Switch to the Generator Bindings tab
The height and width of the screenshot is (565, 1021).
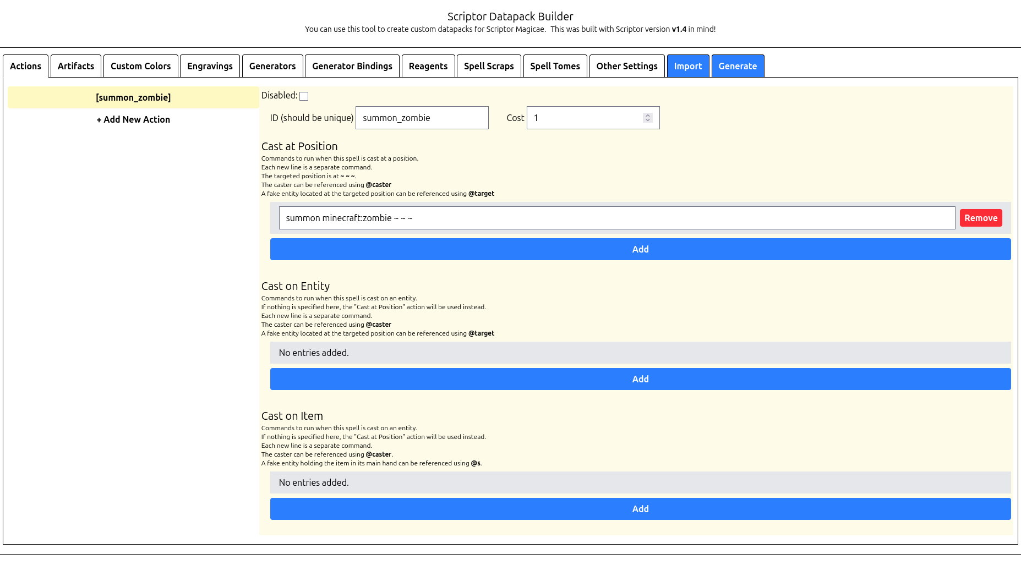pyautogui.click(x=352, y=66)
